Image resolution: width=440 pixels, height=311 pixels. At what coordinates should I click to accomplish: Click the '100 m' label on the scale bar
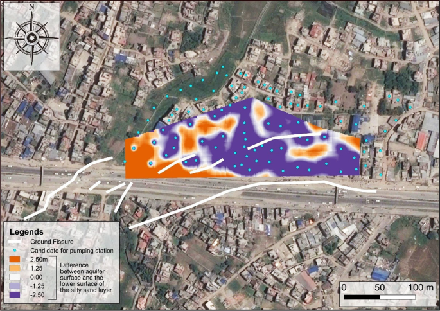[x=421, y=287]
